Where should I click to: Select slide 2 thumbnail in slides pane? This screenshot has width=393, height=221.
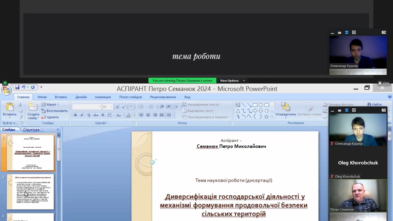point(30,192)
